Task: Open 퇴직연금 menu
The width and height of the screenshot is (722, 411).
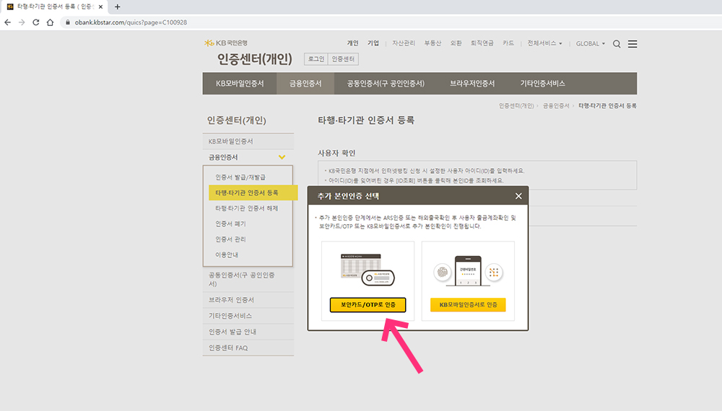Action: click(x=482, y=43)
